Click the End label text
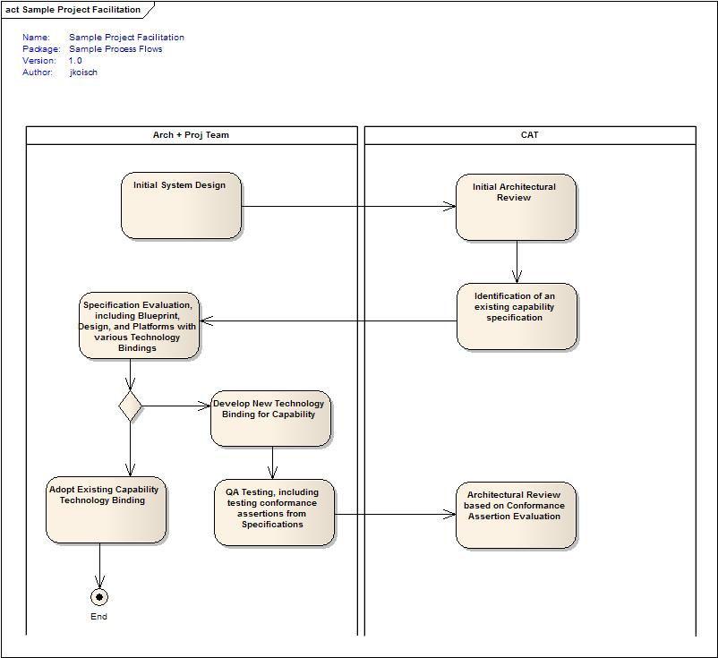The height and width of the screenshot is (658, 718). pyautogui.click(x=98, y=617)
